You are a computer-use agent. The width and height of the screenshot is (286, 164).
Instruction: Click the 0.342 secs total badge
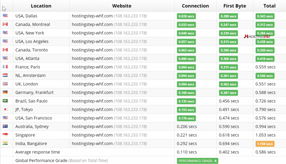click(x=265, y=16)
